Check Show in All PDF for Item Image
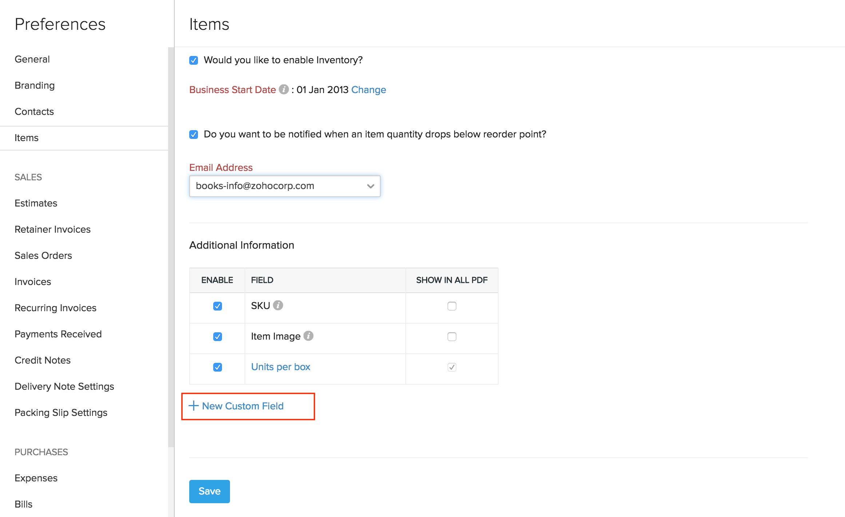Viewport: 845px width, 517px height. [x=452, y=337]
